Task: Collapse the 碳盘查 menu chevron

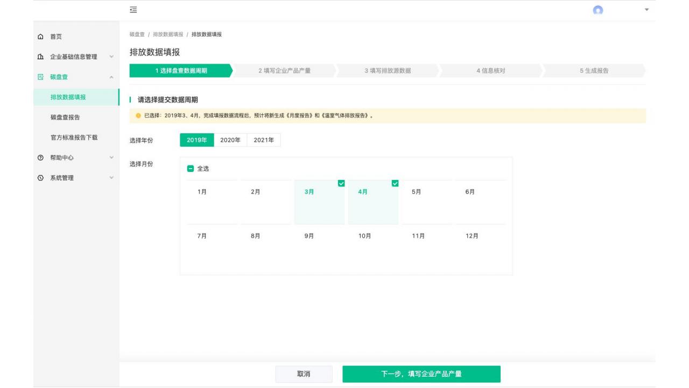Action: click(x=111, y=77)
